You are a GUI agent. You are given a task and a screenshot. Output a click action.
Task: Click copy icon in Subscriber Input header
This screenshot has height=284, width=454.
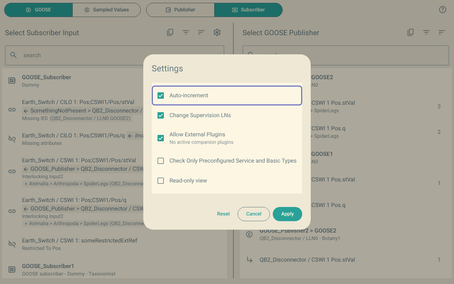(x=170, y=32)
